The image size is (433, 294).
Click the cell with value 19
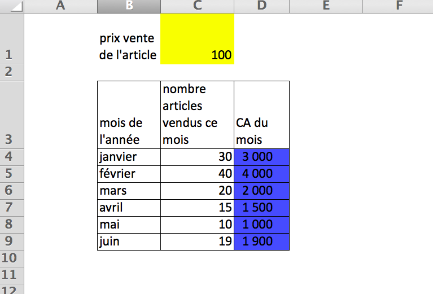[x=197, y=242]
